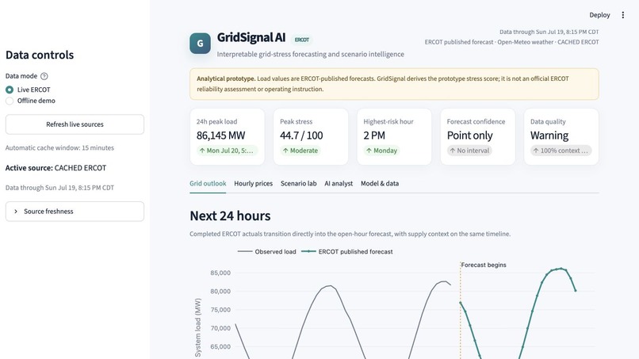Toggle Observed load legend entry
Viewport: 639px width, 359px height.
click(x=267, y=252)
